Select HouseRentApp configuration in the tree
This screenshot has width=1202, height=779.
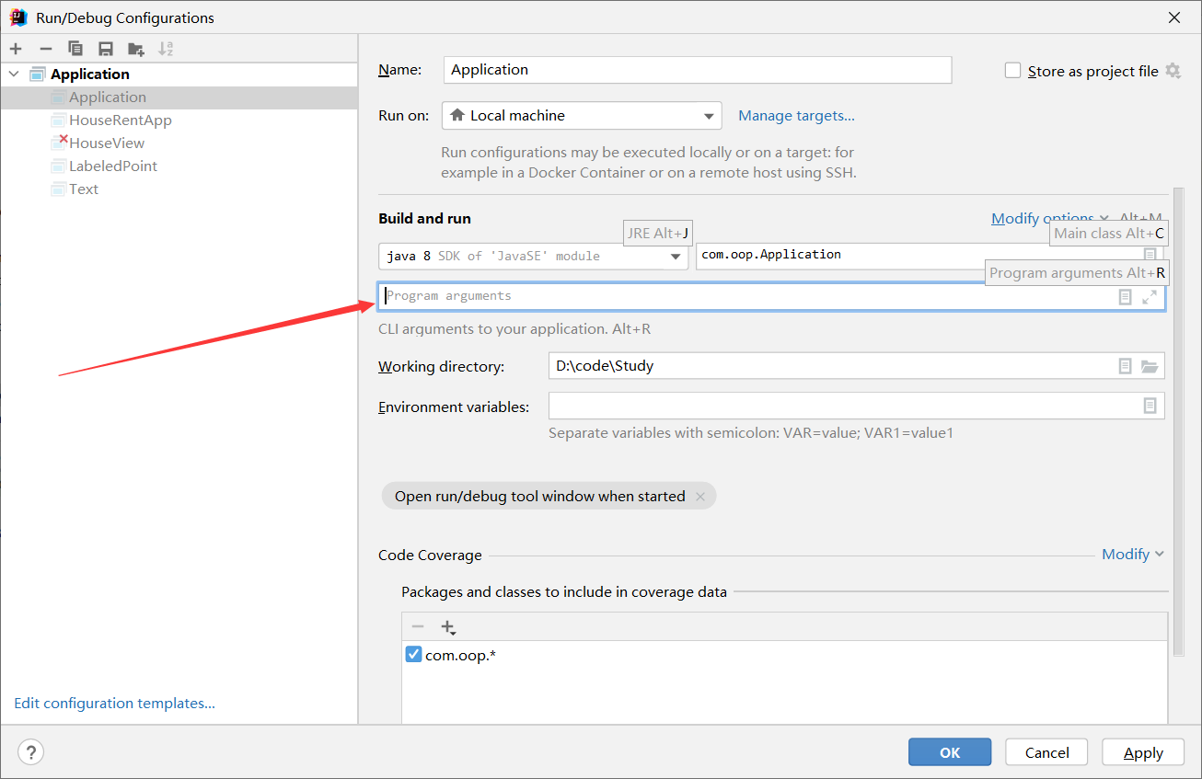[120, 120]
